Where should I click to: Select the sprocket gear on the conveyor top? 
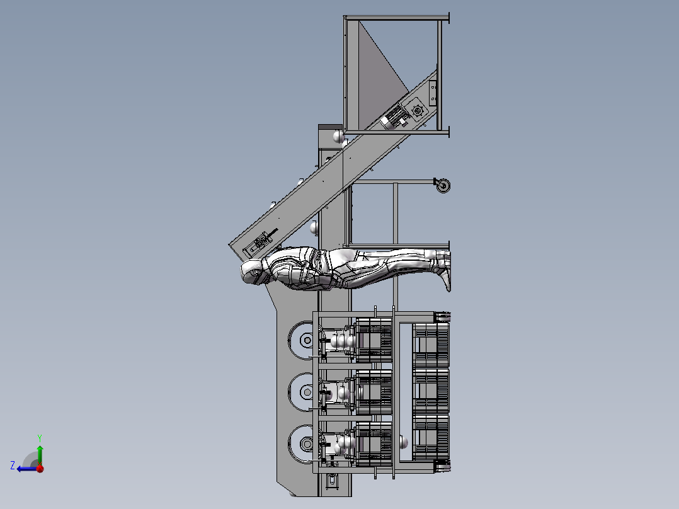418,111
